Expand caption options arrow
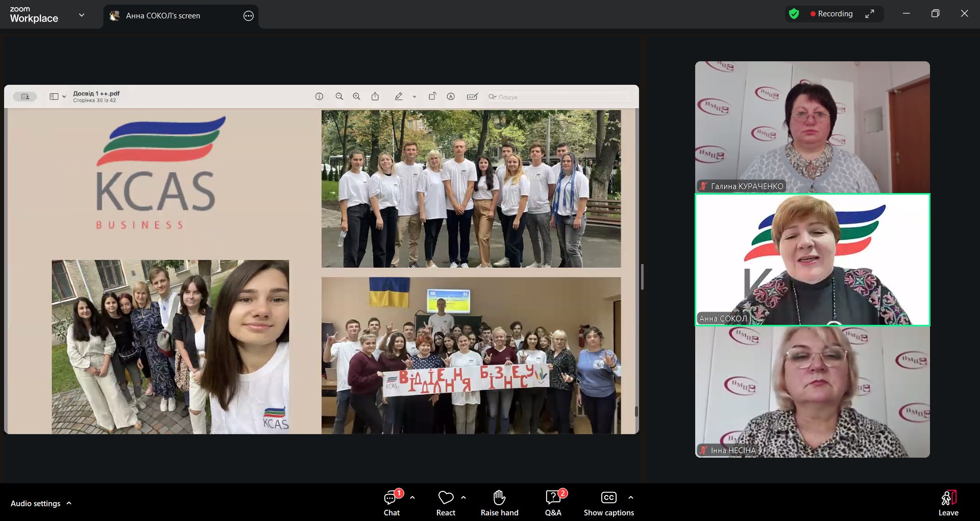980x521 pixels. coord(631,498)
